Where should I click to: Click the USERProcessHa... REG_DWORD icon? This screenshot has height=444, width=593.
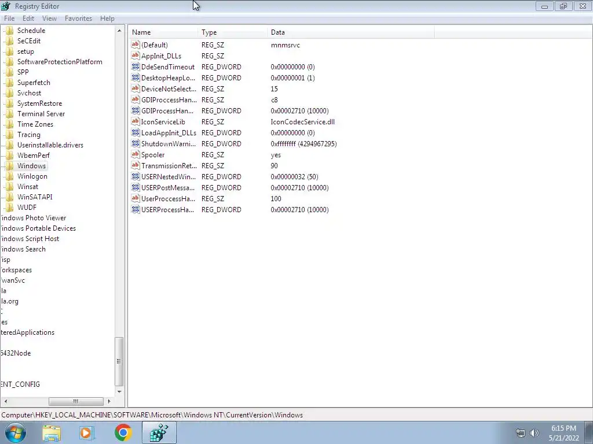[136, 209]
